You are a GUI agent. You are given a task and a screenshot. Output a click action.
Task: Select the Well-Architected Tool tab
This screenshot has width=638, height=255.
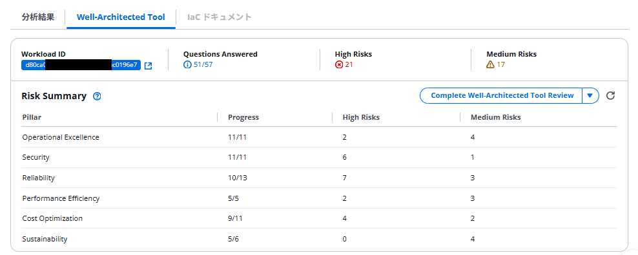(121, 17)
